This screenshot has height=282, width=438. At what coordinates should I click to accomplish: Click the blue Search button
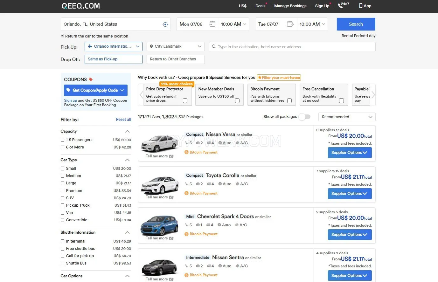click(x=356, y=24)
